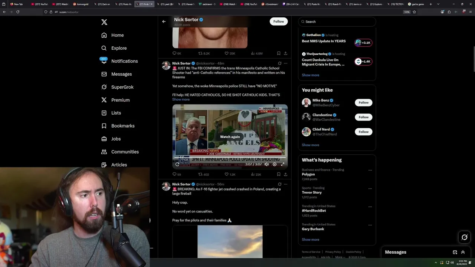Share the top post with 4.6M views

(x=285, y=53)
